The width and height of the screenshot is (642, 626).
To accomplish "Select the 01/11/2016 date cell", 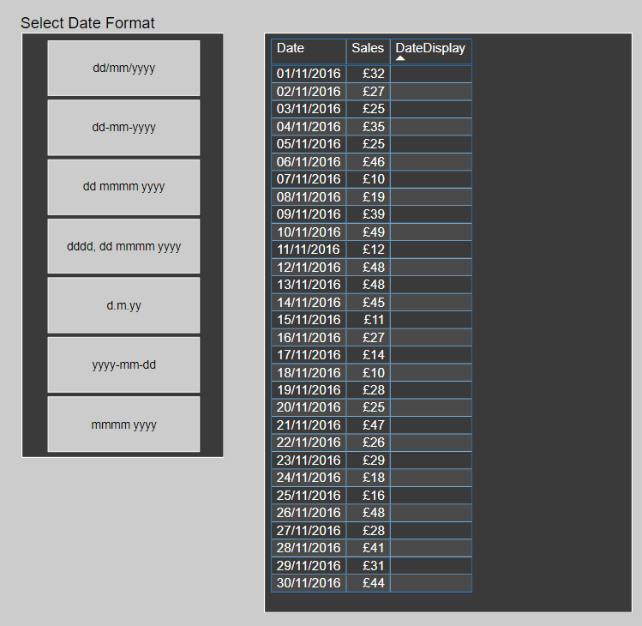I will coord(309,74).
